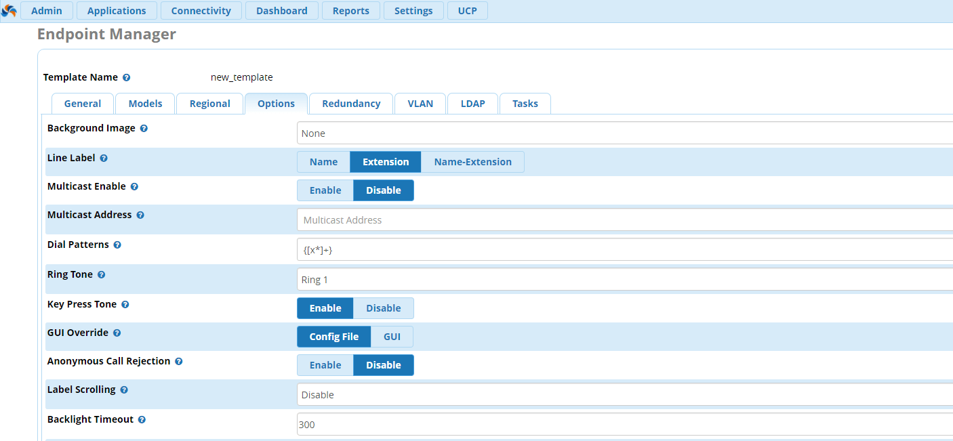Switch to the Regional tab
The image size is (953, 441).
pos(210,104)
